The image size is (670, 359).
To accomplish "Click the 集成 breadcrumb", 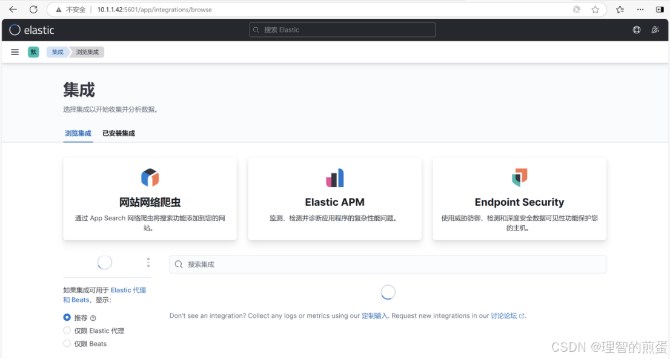I will click(58, 52).
